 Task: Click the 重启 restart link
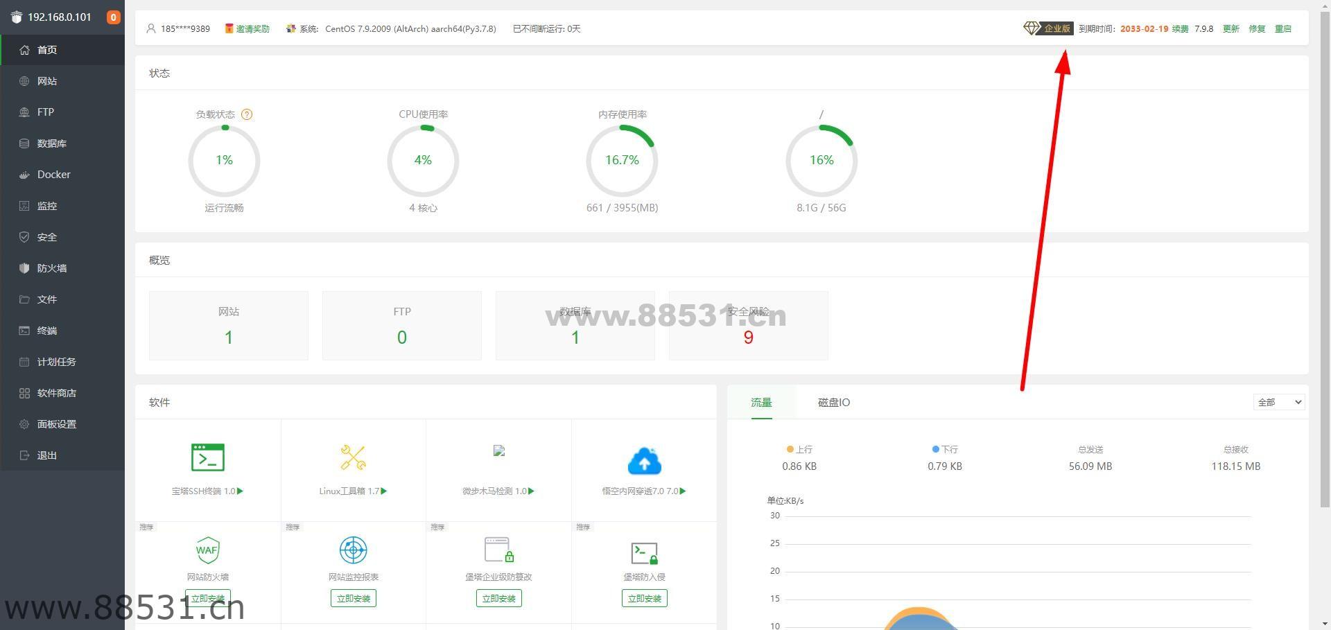(1283, 29)
